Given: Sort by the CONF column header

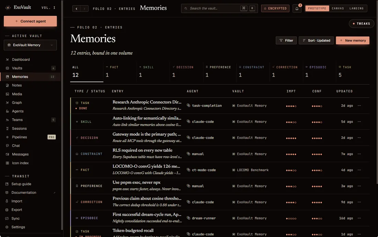Looking at the screenshot, I should coord(317,91).
